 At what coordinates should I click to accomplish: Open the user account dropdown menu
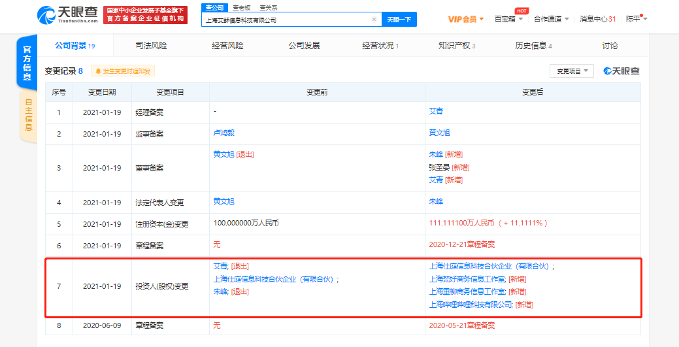tap(637, 19)
